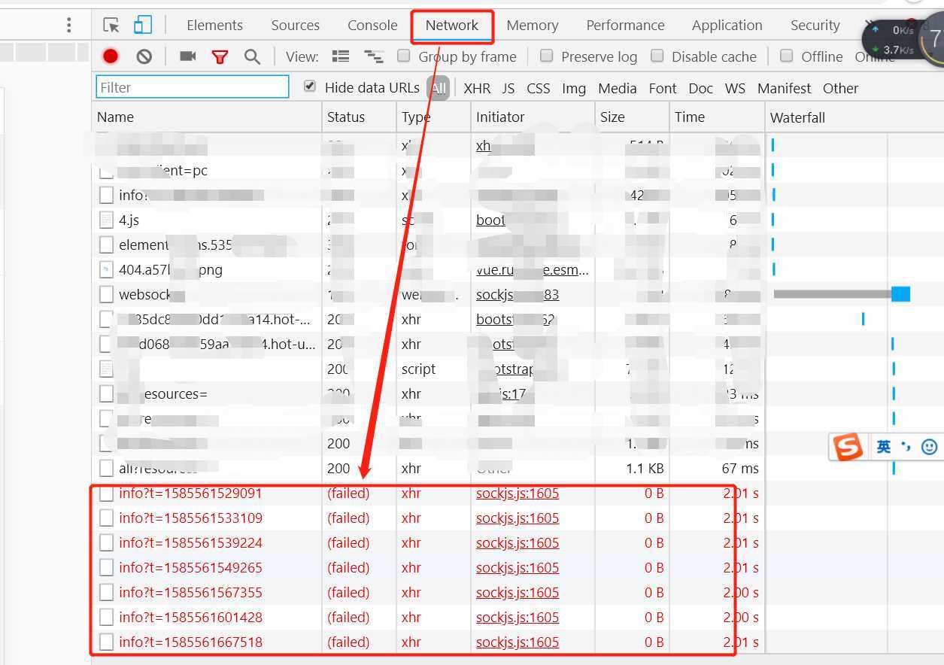Click into the Filter text field
944x665 pixels.
click(192, 87)
